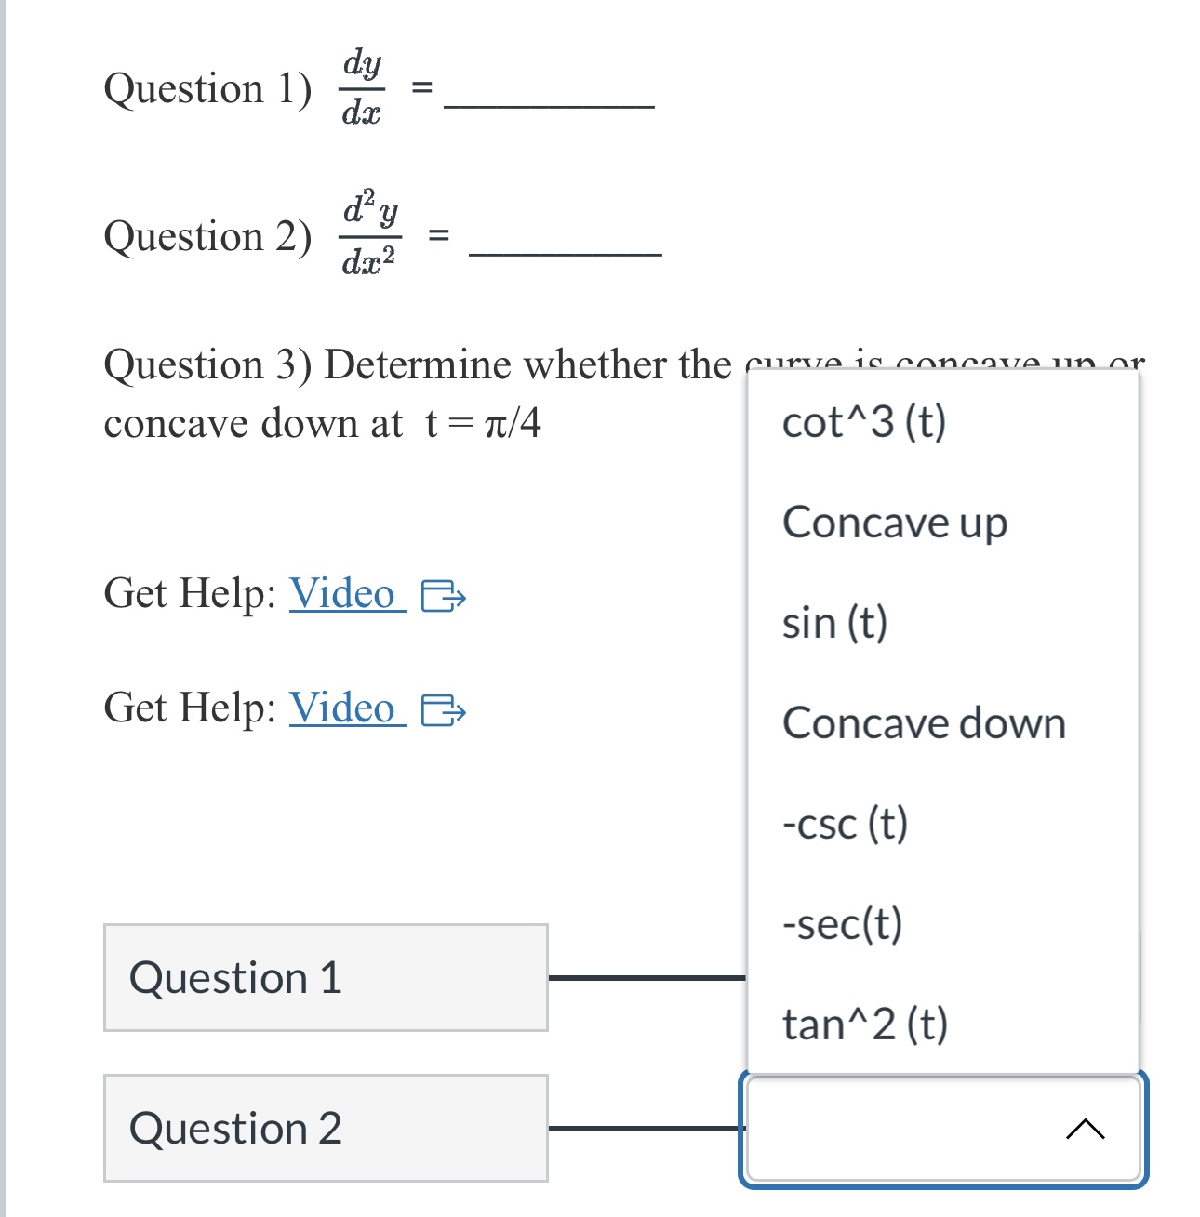Select the -sec(t) option
The height and width of the screenshot is (1217, 1200).
pos(842,924)
